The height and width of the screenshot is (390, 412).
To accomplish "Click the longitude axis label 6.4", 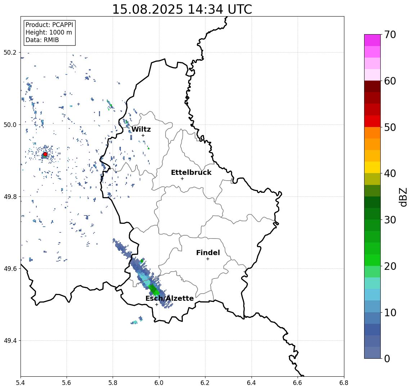I will 252,383.
